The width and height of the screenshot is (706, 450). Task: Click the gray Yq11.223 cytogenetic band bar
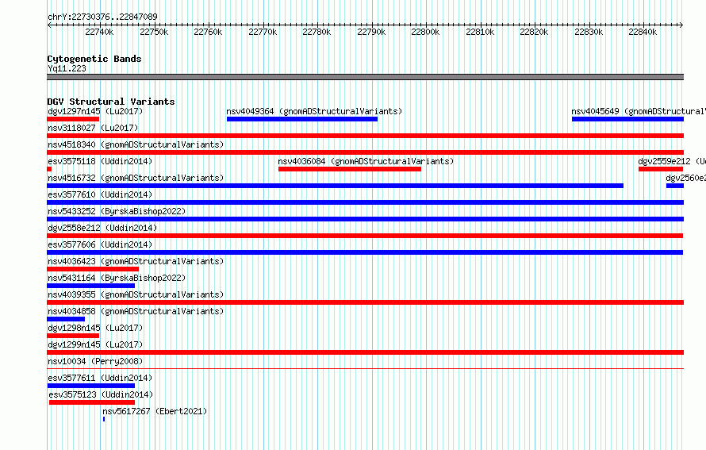(x=365, y=77)
